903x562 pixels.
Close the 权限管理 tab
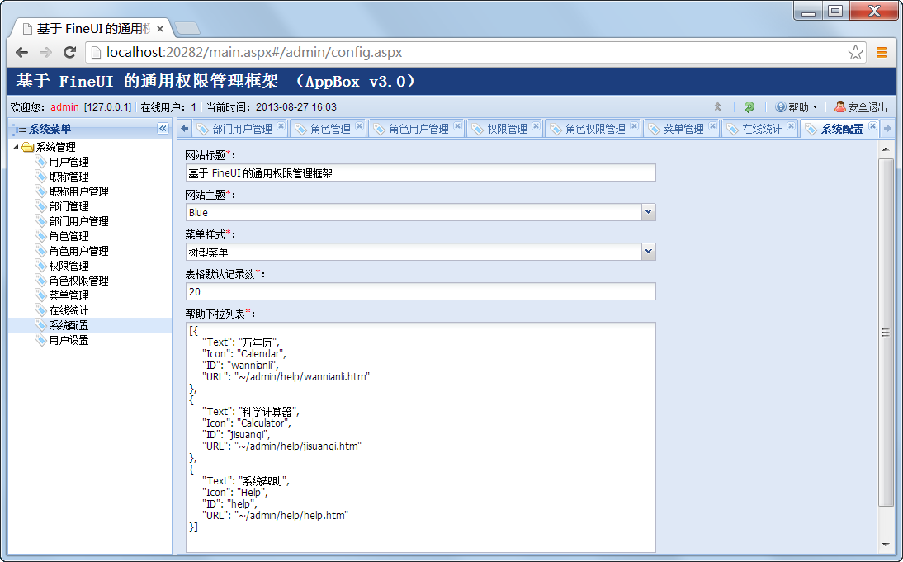[x=537, y=126]
